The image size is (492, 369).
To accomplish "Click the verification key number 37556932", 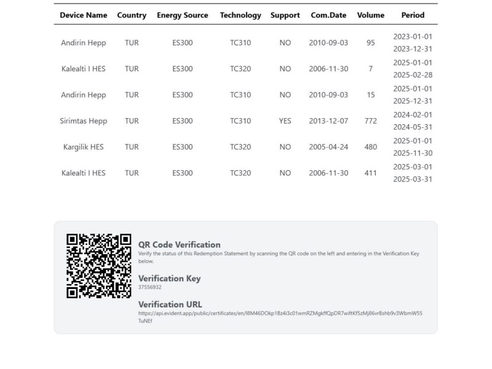I will click(150, 287).
